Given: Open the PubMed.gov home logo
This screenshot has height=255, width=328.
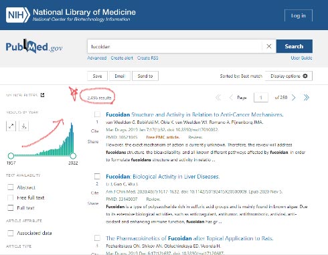Looking at the screenshot, I should pos(34,46).
